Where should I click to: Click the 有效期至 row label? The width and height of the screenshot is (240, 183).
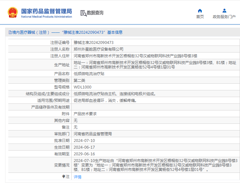tap(62, 154)
